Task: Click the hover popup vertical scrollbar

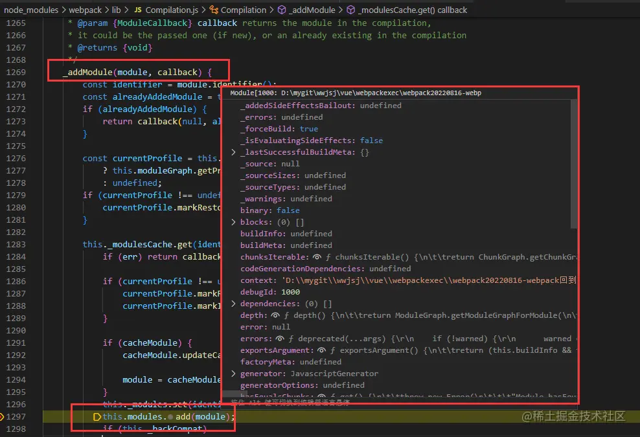Action: click(574, 163)
